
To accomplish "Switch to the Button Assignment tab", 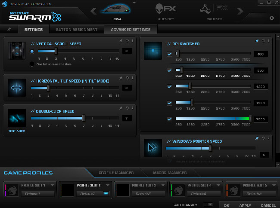I will tap(77, 29).
